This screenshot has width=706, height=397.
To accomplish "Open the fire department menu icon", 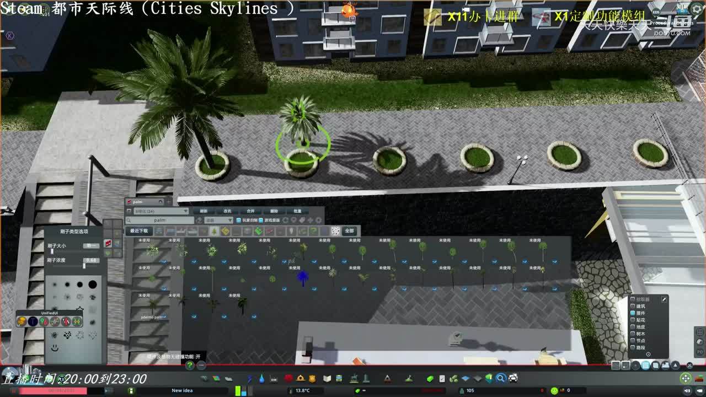I will pos(288,378).
